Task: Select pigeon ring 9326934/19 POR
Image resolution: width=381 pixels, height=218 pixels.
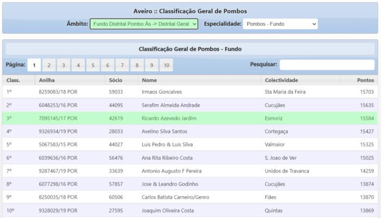Action: click(x=58, y=131)
